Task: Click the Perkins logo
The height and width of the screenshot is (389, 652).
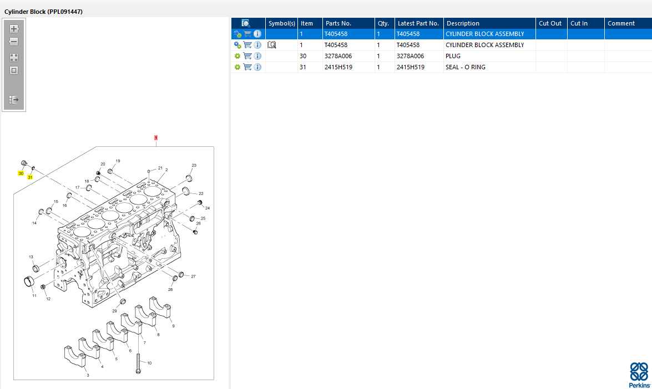Action: (x=639, y=375)
